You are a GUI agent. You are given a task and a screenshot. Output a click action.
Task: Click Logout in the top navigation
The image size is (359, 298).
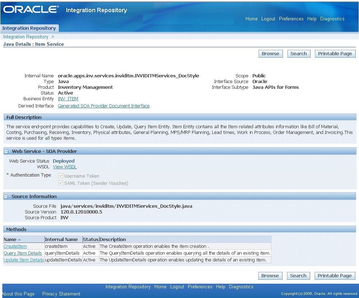268,19
